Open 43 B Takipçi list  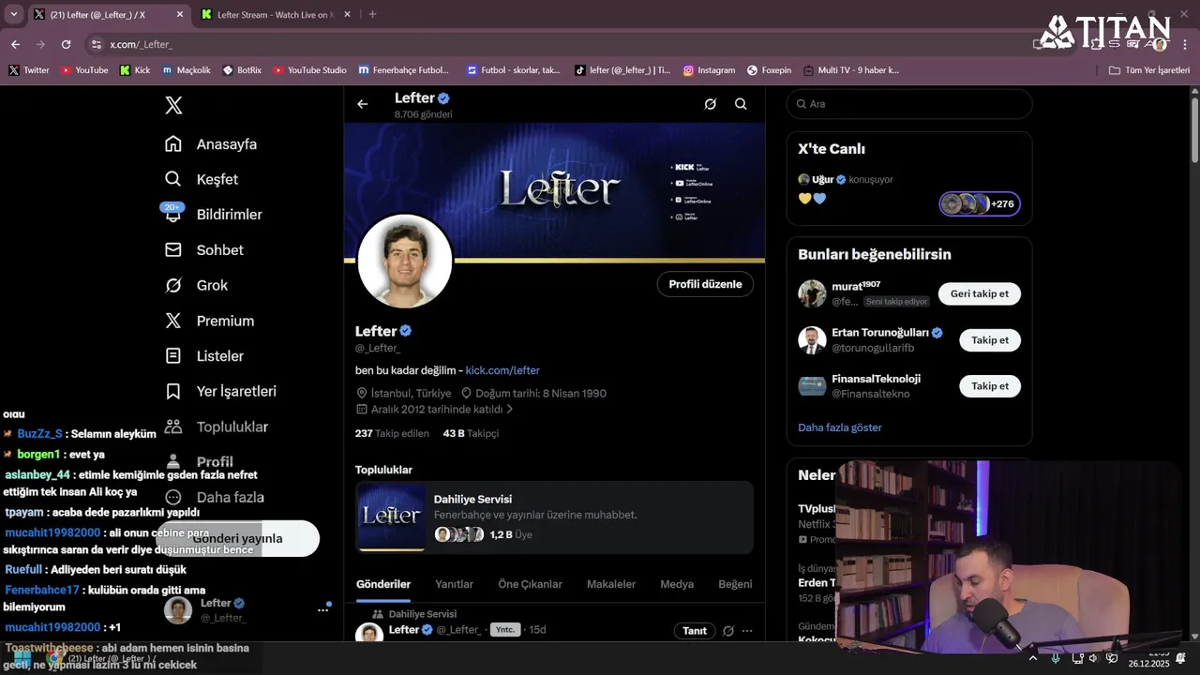pyautogui.click(x=471, y=433)
